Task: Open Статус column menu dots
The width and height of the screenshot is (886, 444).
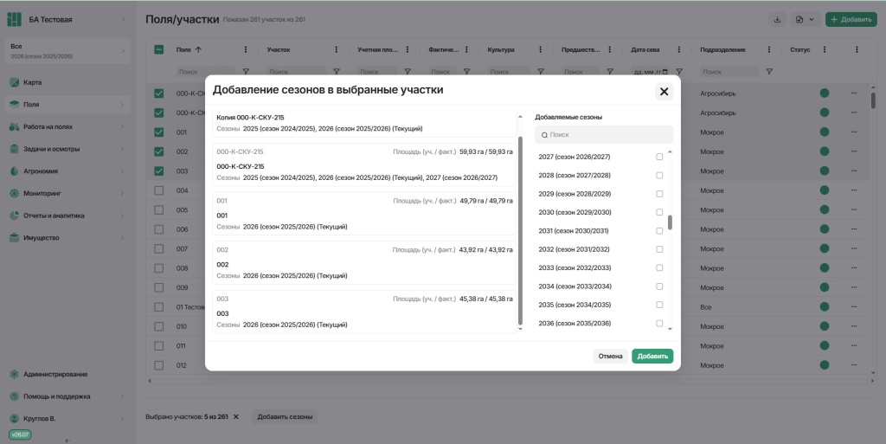Action: coord(825,49)
